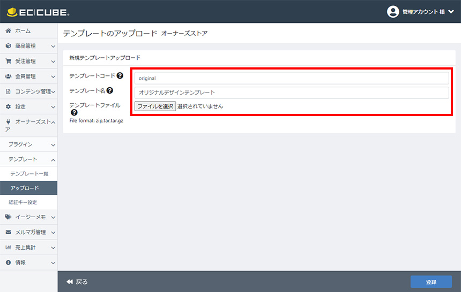Click the 戻る back link

coord(77,282)
